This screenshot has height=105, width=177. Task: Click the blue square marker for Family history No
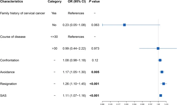click(124, 25)
